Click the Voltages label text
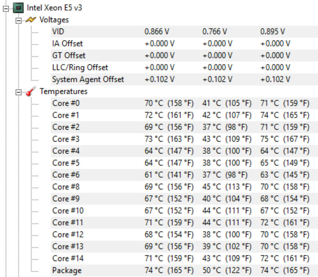 click(x=54, y=20)
